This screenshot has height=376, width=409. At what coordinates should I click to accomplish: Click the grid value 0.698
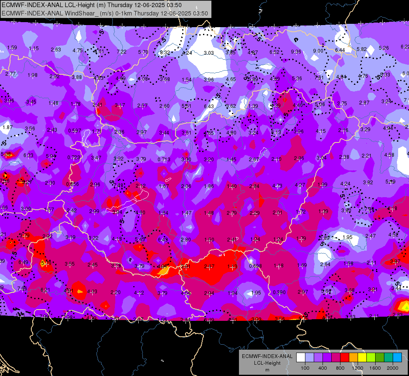click(x=255, y=266)
